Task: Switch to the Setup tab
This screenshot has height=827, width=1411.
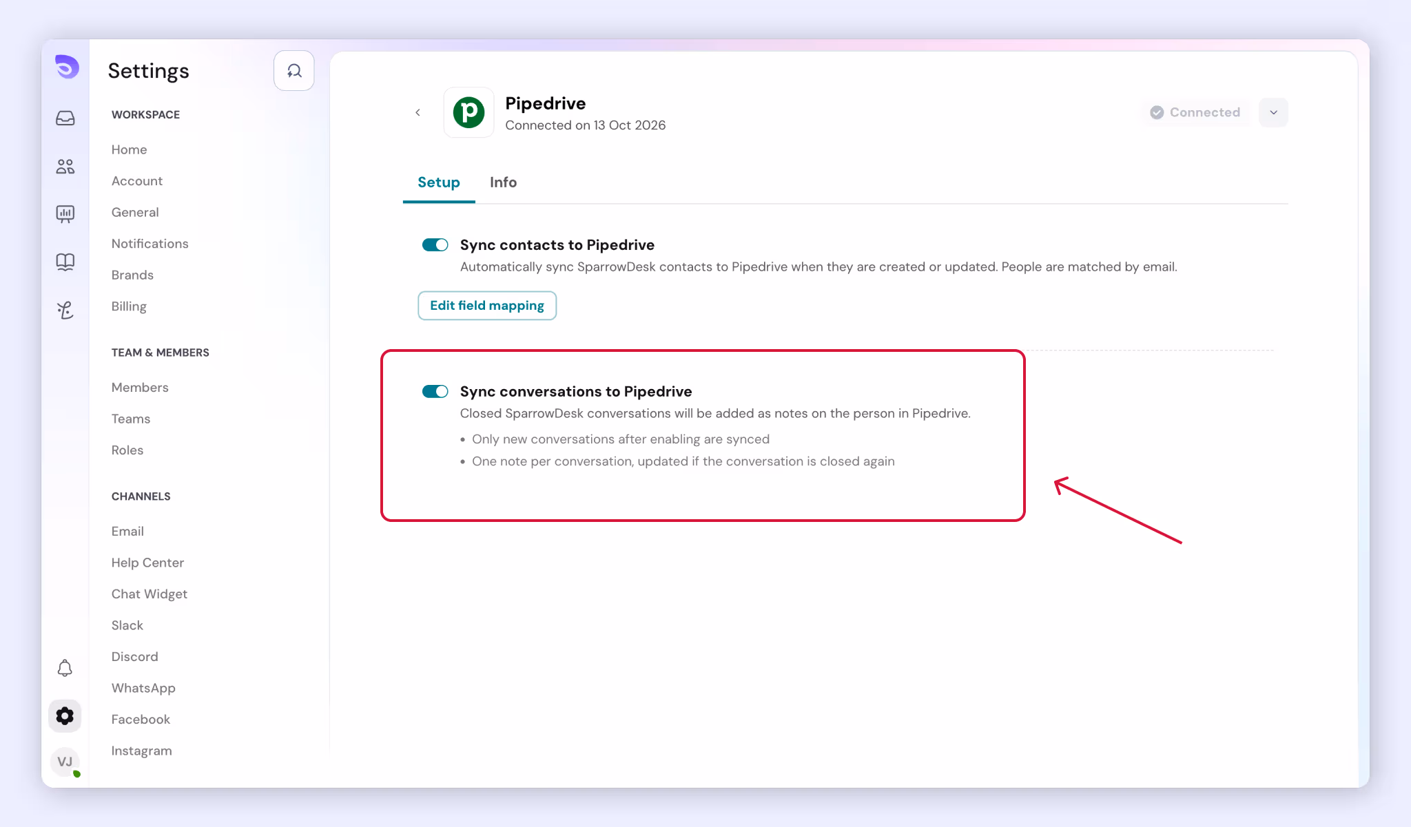Action: [x=439, y=182]
